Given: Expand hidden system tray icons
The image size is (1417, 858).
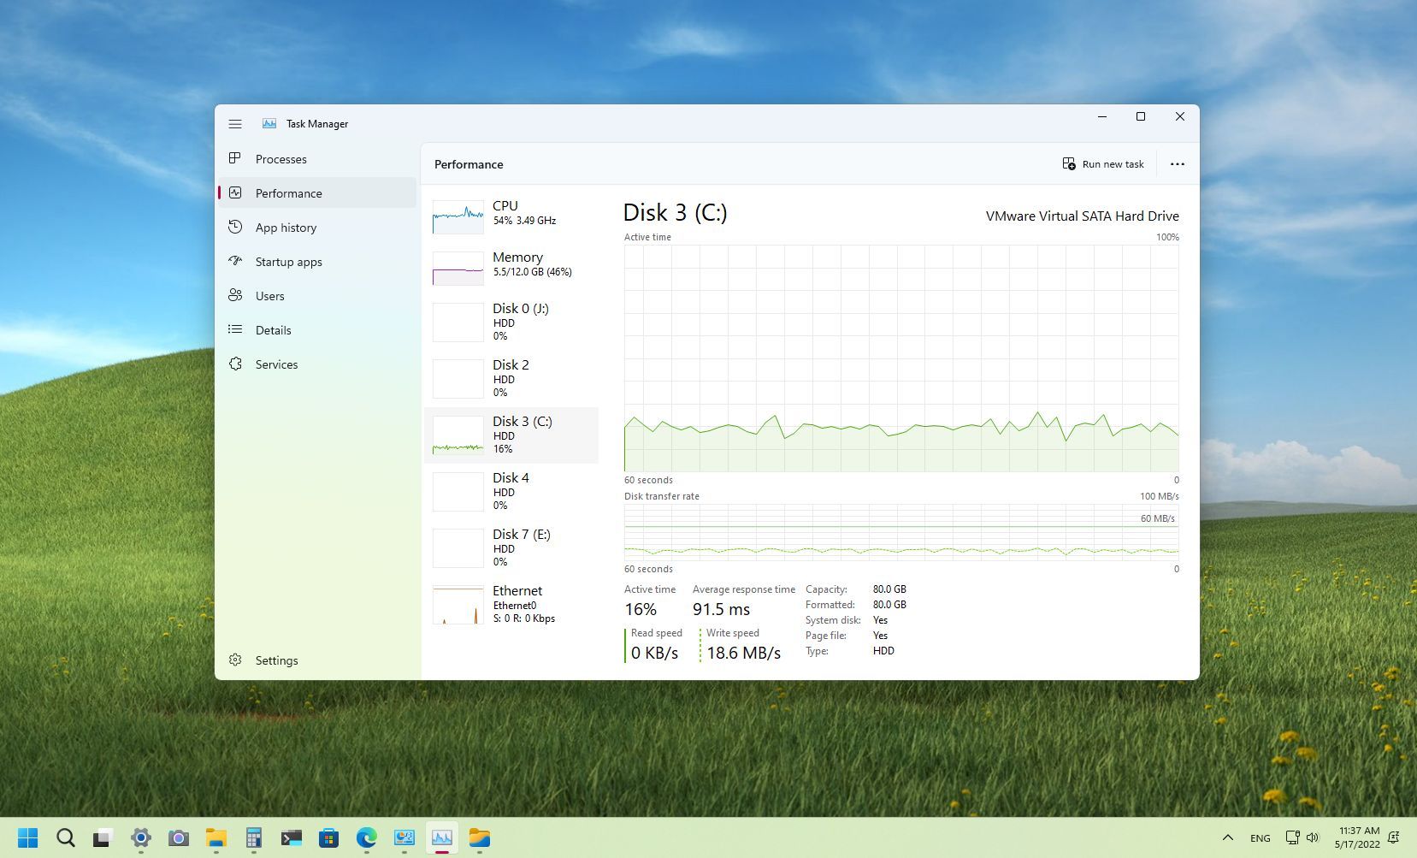Looking at the screenshot, I should tap(1226, 838).
